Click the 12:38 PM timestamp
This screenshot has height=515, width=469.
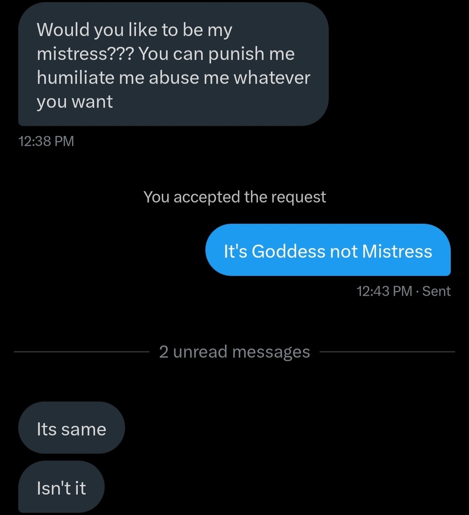coord(46,141)
